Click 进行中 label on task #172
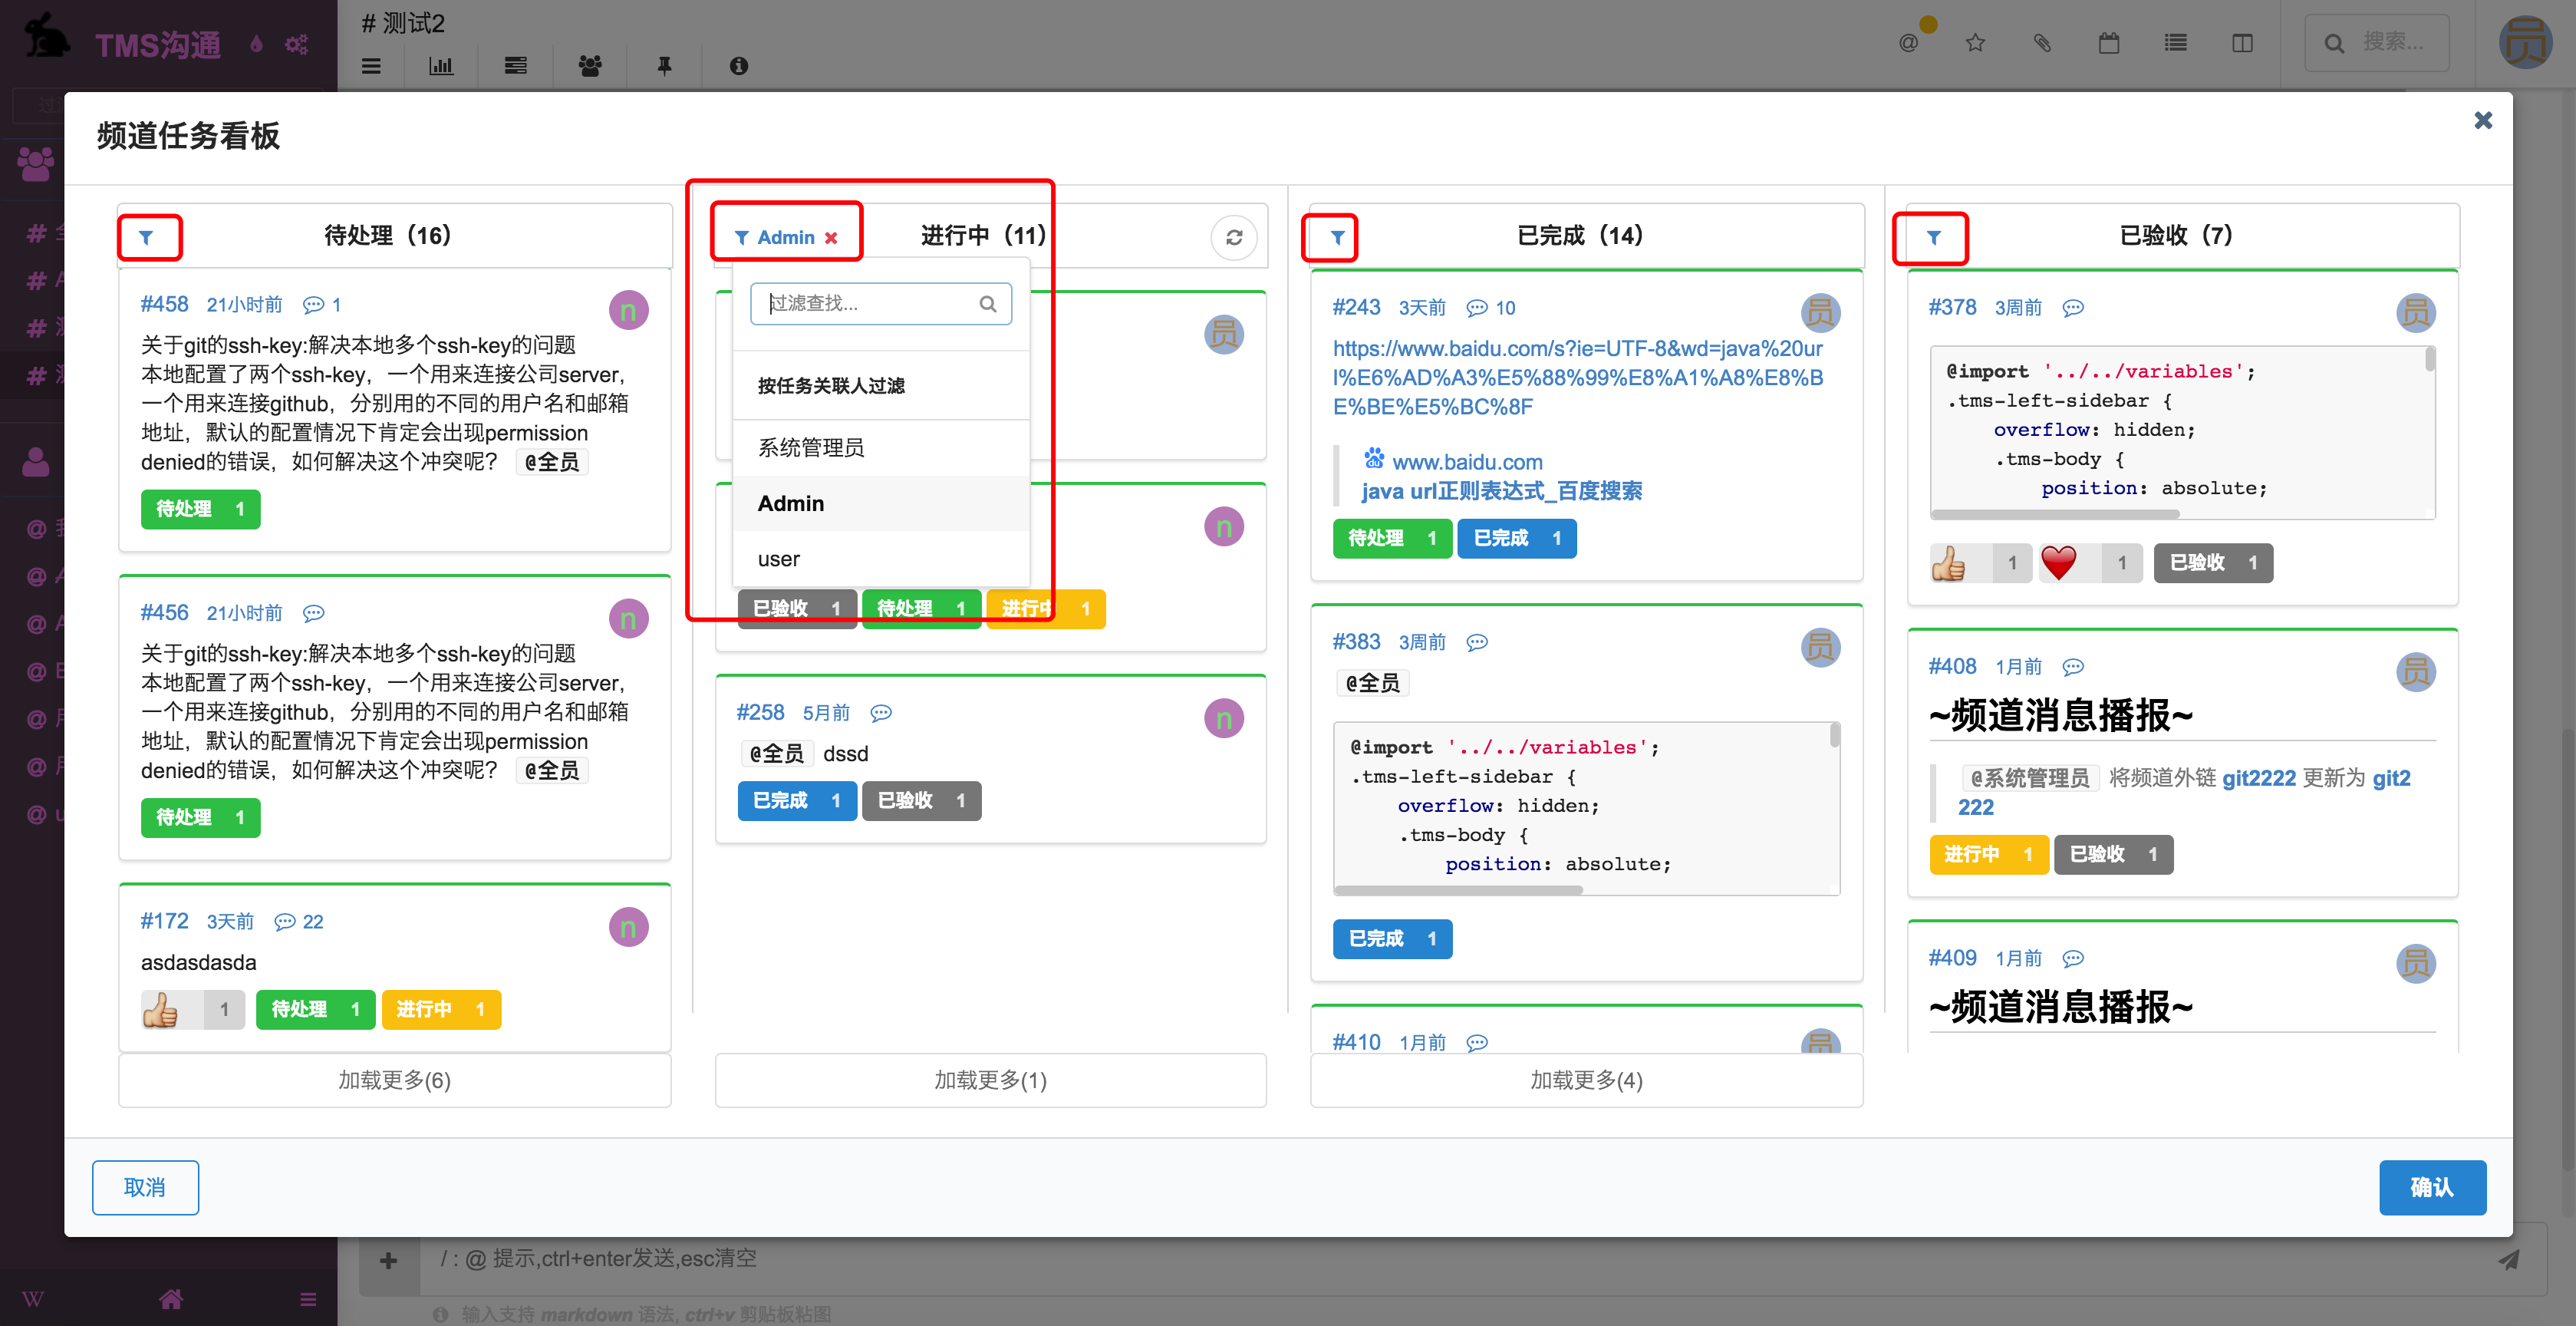The image size is (2576, 1326). click(x=440, y=1009)
